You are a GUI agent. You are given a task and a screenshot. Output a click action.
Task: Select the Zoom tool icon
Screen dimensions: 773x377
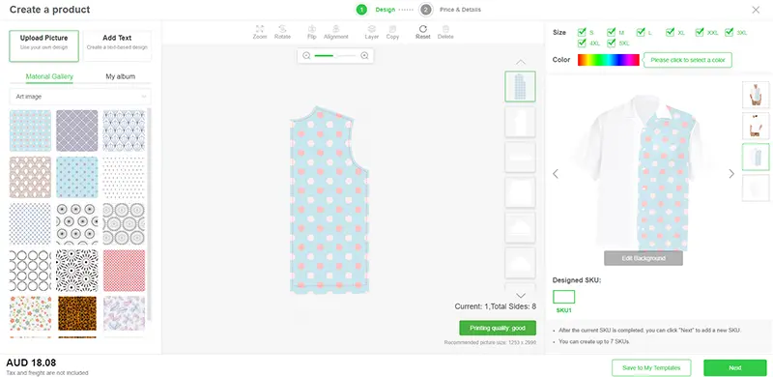[260, 29]
